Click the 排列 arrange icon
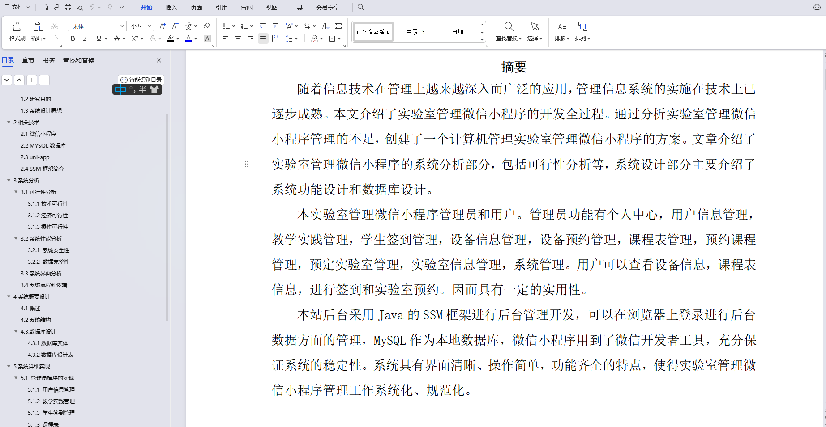This screenshot has width=826, height=427. (582, 26)
